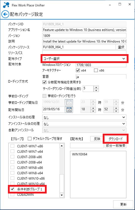
Task: Increase 配布開始日 minute value
Action: click(116, 108)
